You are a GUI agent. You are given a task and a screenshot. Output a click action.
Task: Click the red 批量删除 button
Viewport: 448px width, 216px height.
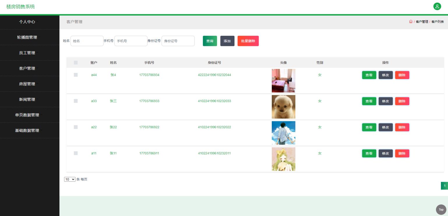pos(248,41)
